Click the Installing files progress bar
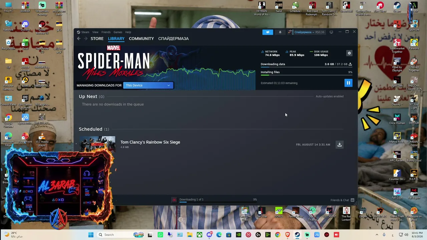Screen dimensions: 427x240 pyautogui.click(x=307, y=75)
